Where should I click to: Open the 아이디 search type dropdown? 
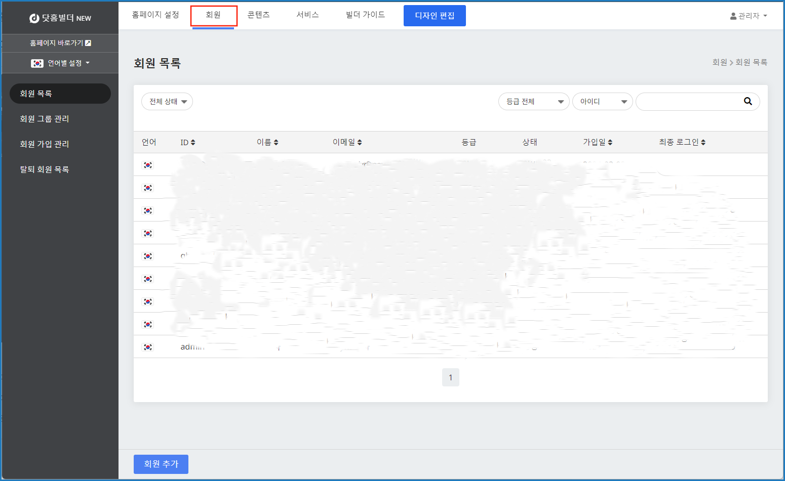pyautogui.click(x=602, y=102)
